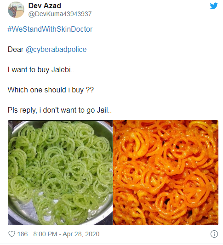This screenshot has width=223, height=245.
Task: Click the 8:00 PM - Apr 28, 2020 timestamp
Action: (x=66, y=234)
